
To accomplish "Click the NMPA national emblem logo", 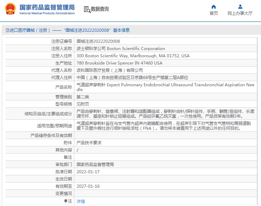I will [10, 9].
